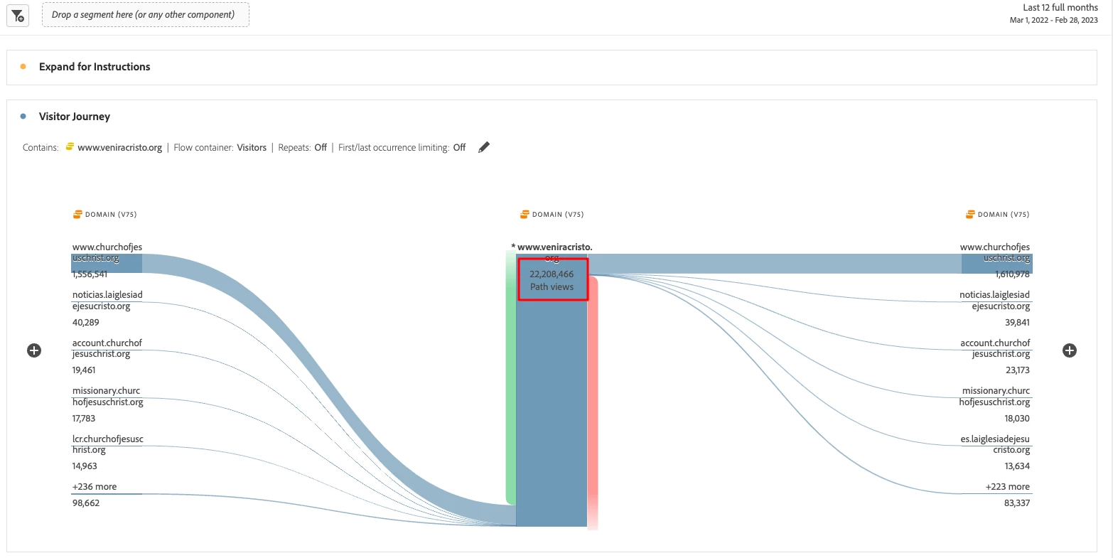Click the right value 23,173
Viewport: 1113px width, 558px height.
pyautogui.click(x=1018, y=370)
